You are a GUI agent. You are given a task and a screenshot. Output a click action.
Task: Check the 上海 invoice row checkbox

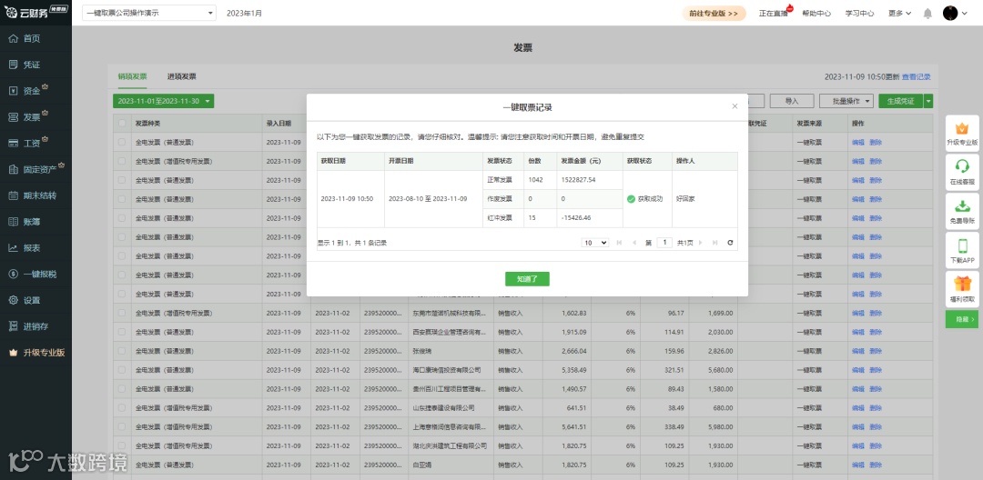tap(122, 426)
